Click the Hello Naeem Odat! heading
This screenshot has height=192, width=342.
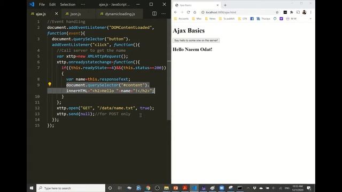pyautogui.click(x=192, y=50)
